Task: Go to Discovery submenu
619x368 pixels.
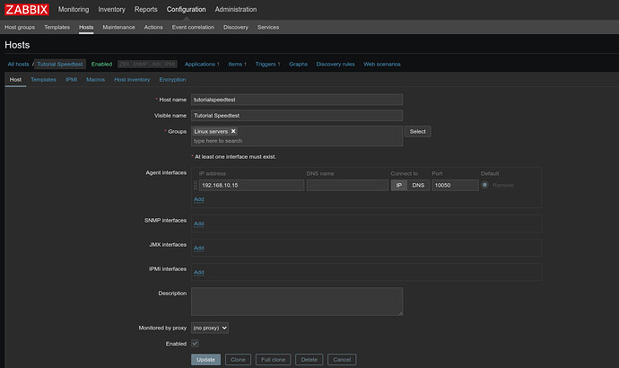Action: coord(236,27)
